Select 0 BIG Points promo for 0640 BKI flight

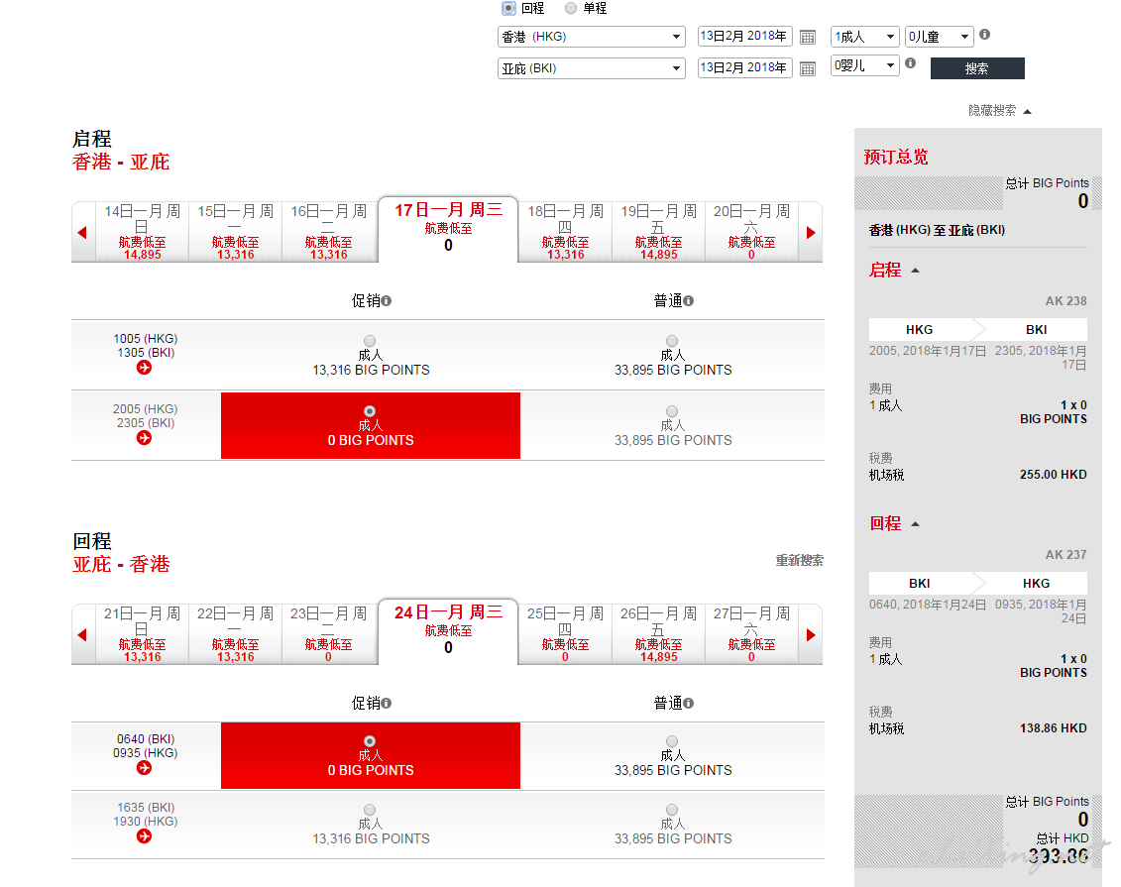click(370, 741)
